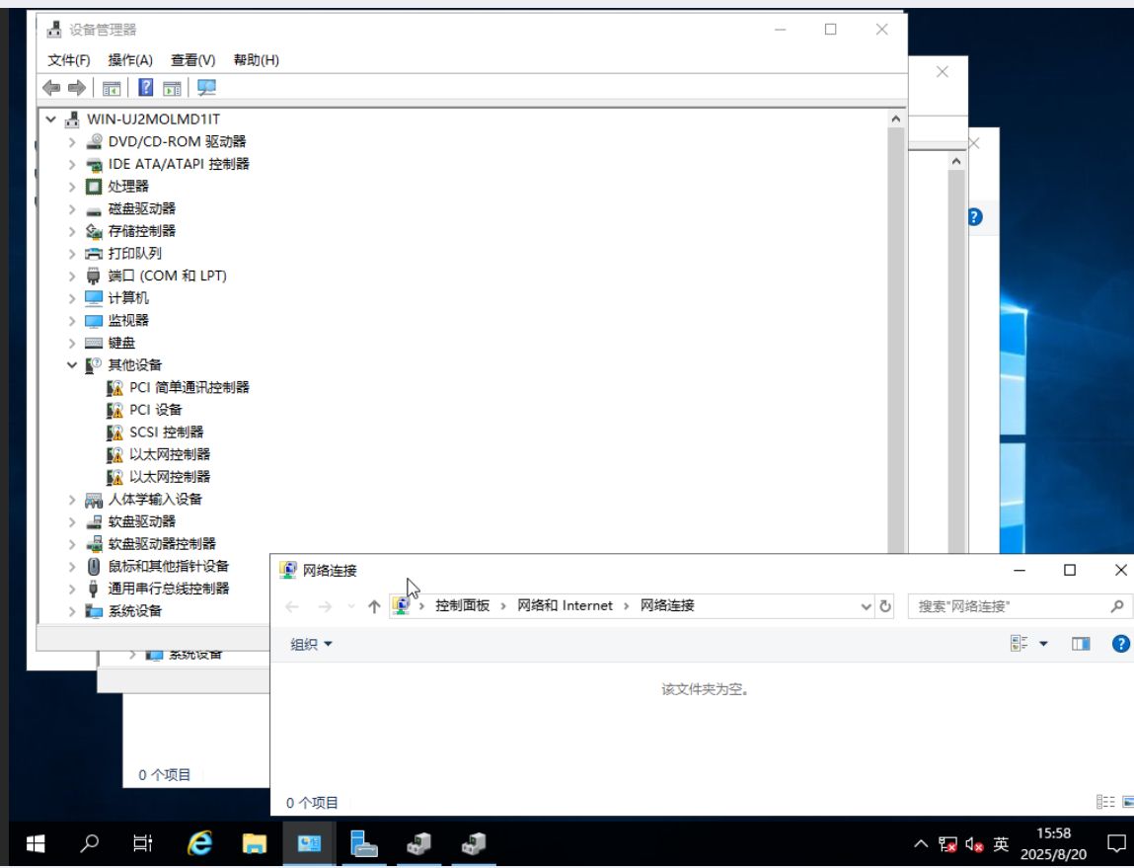Expand the 处理器 category
This screenshot has height=868, width=1134.
pyautogui.click(x=72, y=187)
